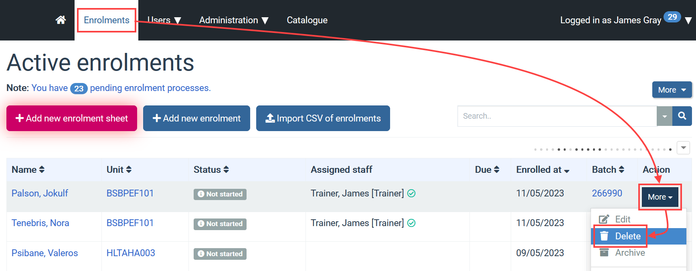Open batch 266990 link

(607, 193)
